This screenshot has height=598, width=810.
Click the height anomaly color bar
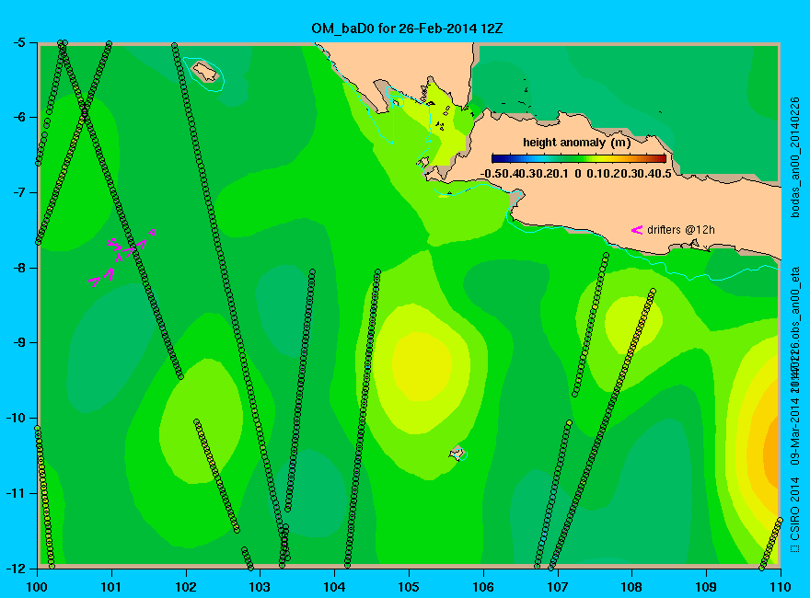(x=579, y=158)
